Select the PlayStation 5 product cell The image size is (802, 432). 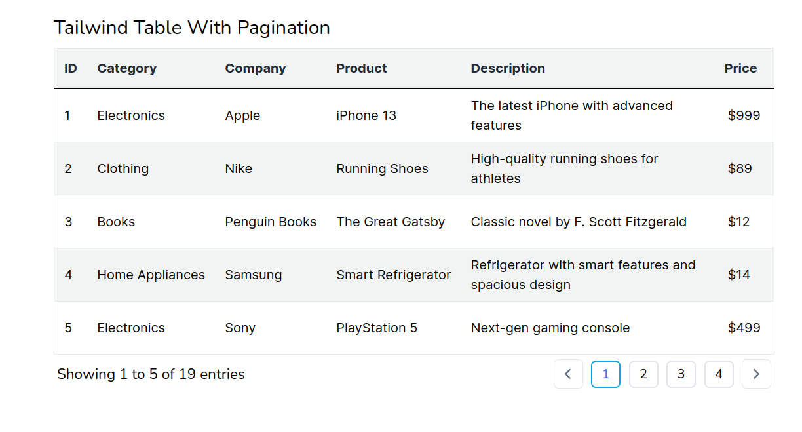pos(377,328)
